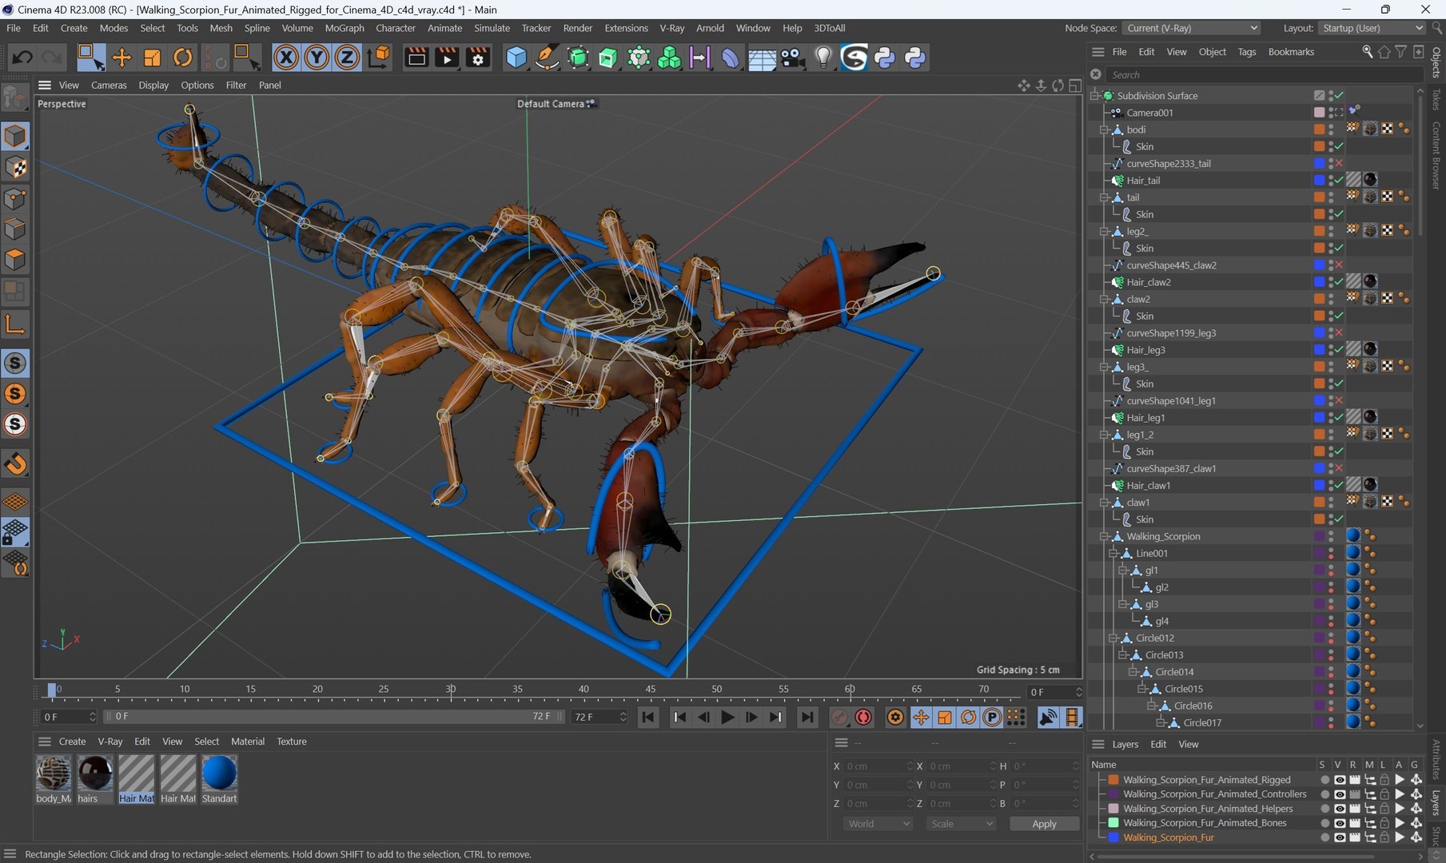This screenshot has height=863, width=1446.
Task: Toggle the enable checkmark on Subdivision Surface
Action: point(1339,95)
